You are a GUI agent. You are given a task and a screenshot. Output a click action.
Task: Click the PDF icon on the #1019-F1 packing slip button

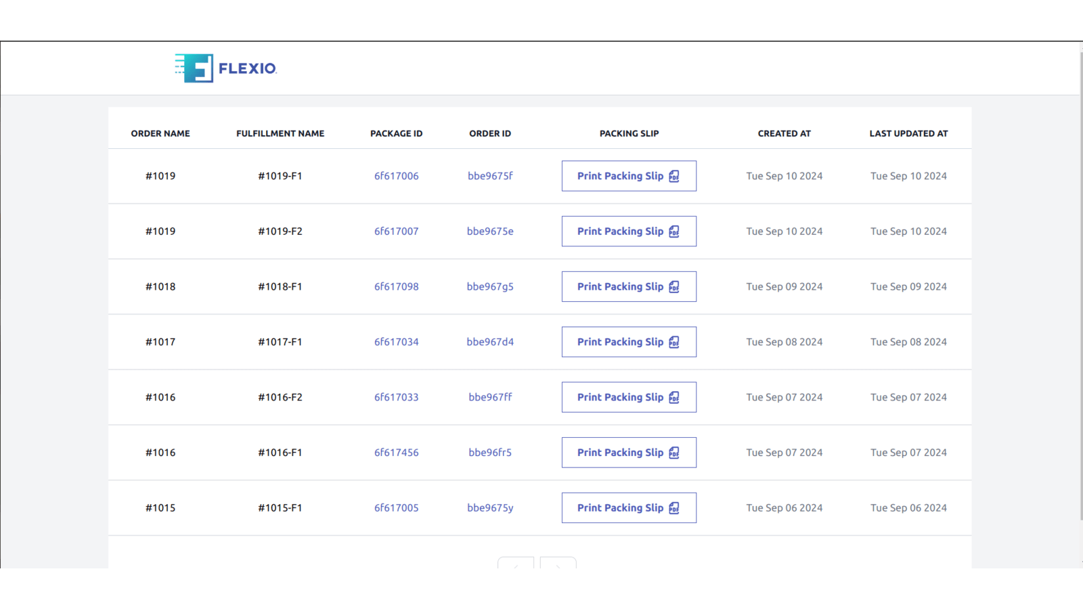pyautogui.click(x=673, y=176)
